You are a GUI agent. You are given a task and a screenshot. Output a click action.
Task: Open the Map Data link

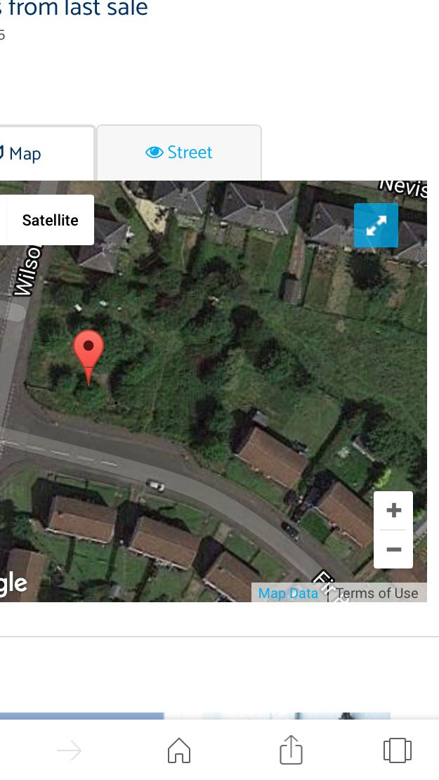pos(289,593)
